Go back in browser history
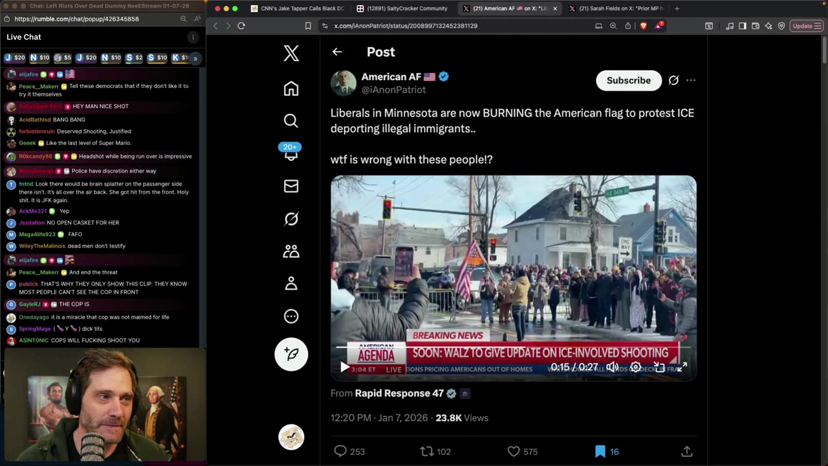Screen dimensions: 828x466 [216, 26]
